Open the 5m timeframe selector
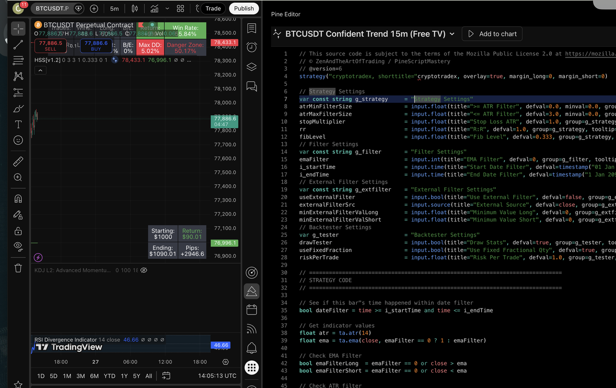The width and height of the screenshot is (616, 388). [x=114, y=9]
